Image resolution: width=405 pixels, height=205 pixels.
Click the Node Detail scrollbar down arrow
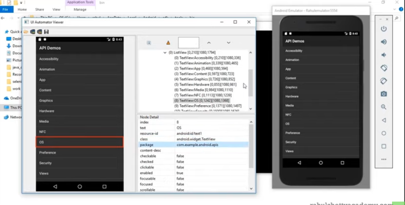[251, 189]
